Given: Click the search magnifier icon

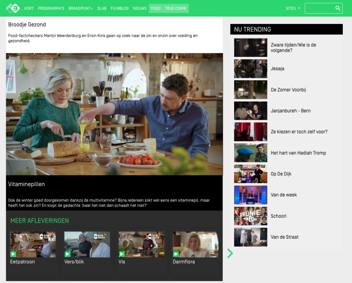Looking at the screenshot, I should [338, 8].
